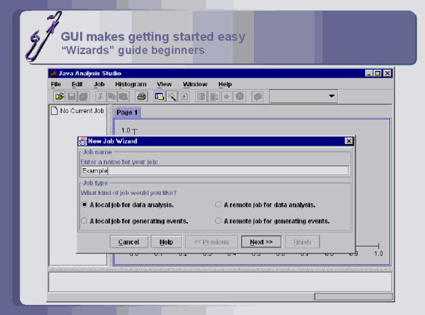This screenshot has width=425, height=315.
Task: Select 'A local job for data analysis'
Action: (85, 205)
